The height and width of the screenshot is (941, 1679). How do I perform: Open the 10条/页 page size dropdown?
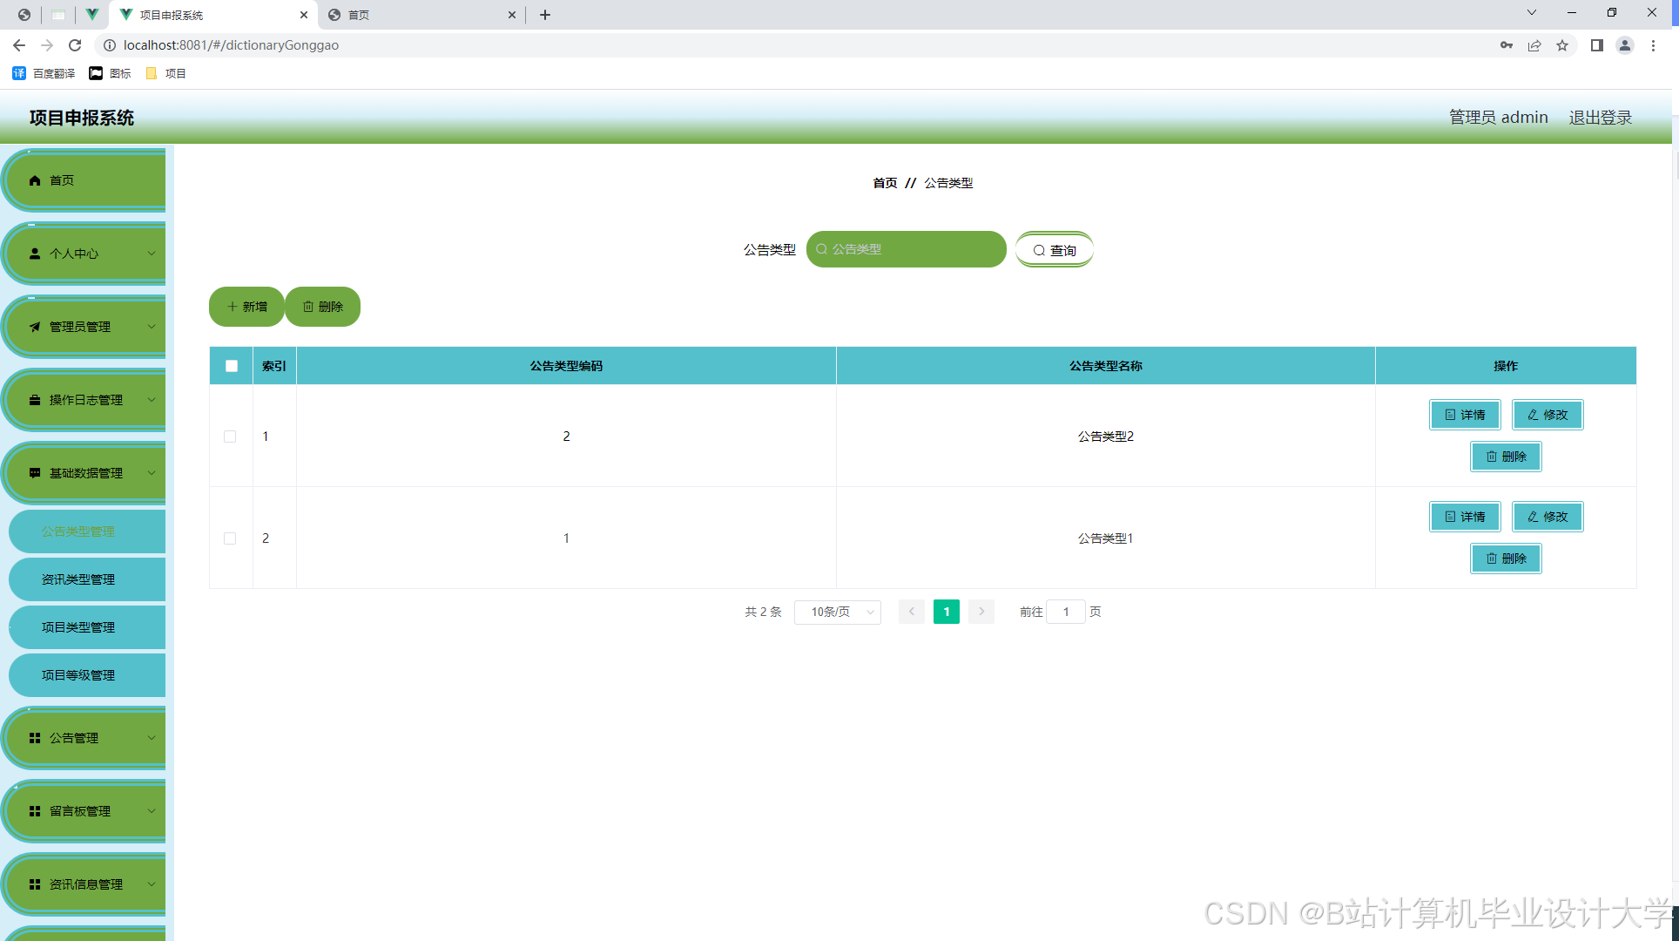point(838,612)
